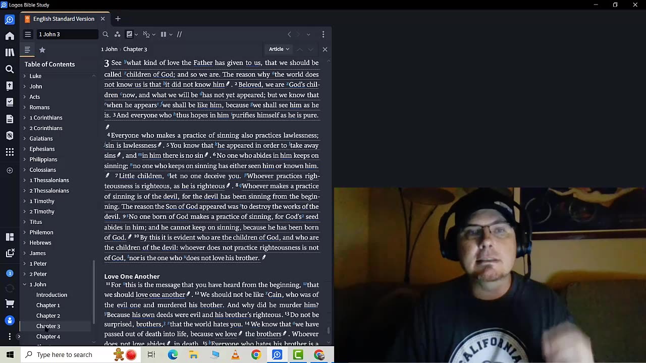Click the Add shortcut plus circle icon

pos(10,170)
